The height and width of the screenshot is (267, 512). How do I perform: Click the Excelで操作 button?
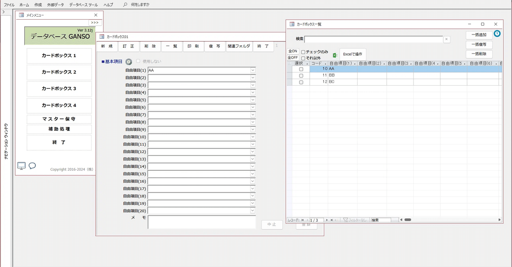352,55
